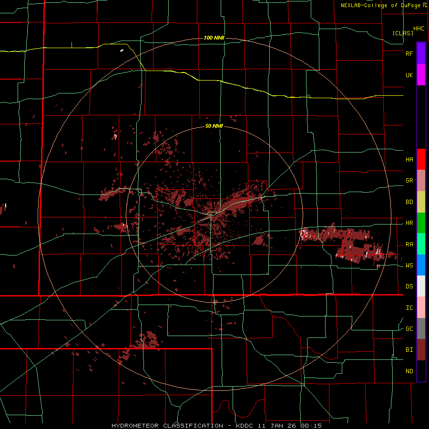
Task: Click the ND black legend swatch
Action: 421,371
